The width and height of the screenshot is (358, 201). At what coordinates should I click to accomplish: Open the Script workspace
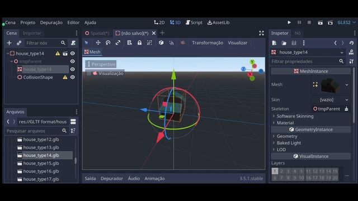pyautogui.click(x=194, y=22)
